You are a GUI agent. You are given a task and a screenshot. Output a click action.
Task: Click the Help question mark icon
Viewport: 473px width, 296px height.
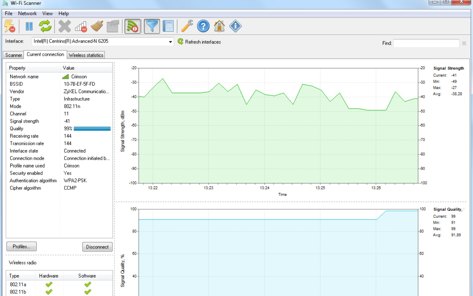click(202, 26)
